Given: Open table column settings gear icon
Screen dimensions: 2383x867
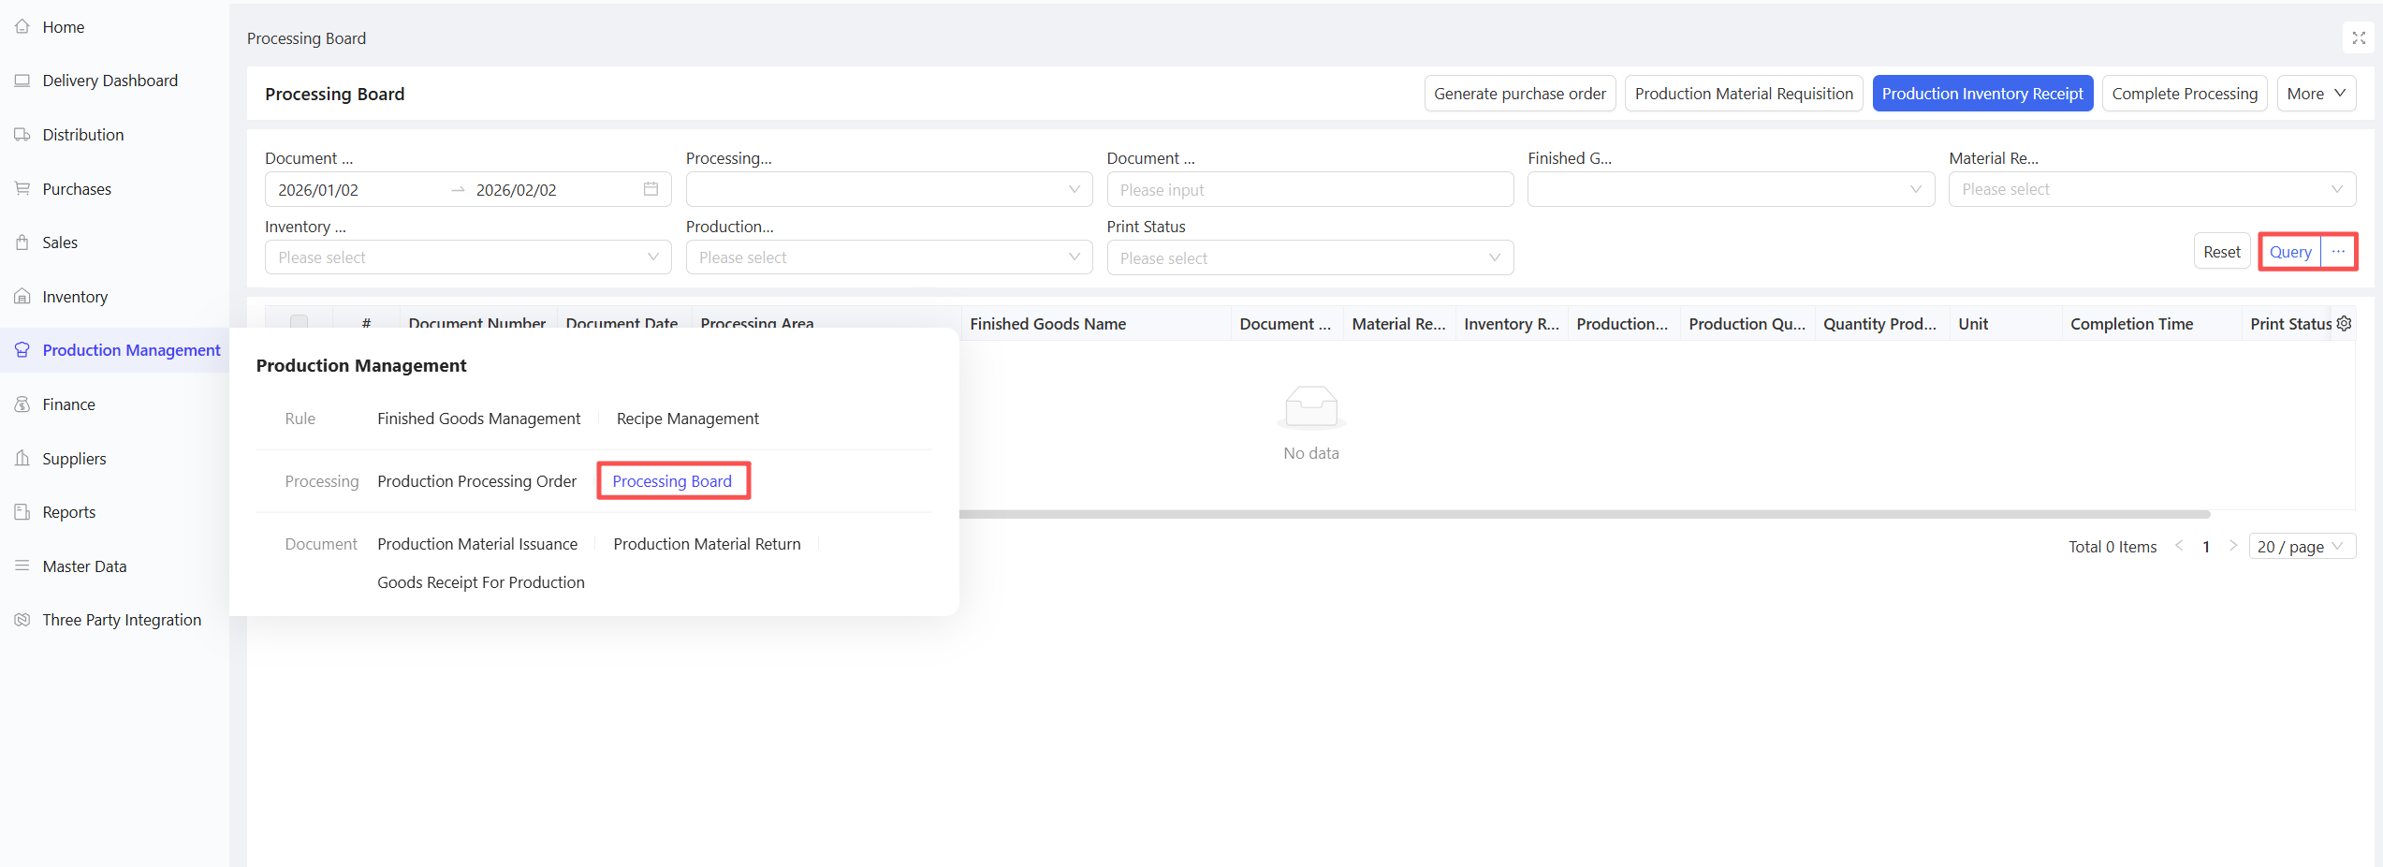Looking at the screenshot, I should pos(2344,324).
